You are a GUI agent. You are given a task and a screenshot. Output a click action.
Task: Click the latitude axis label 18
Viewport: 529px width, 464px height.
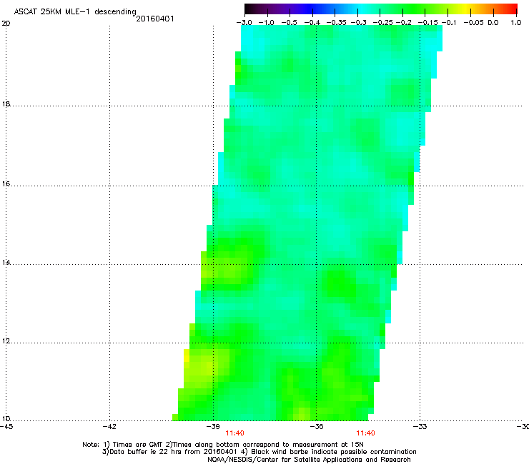[x=6, y=104]
